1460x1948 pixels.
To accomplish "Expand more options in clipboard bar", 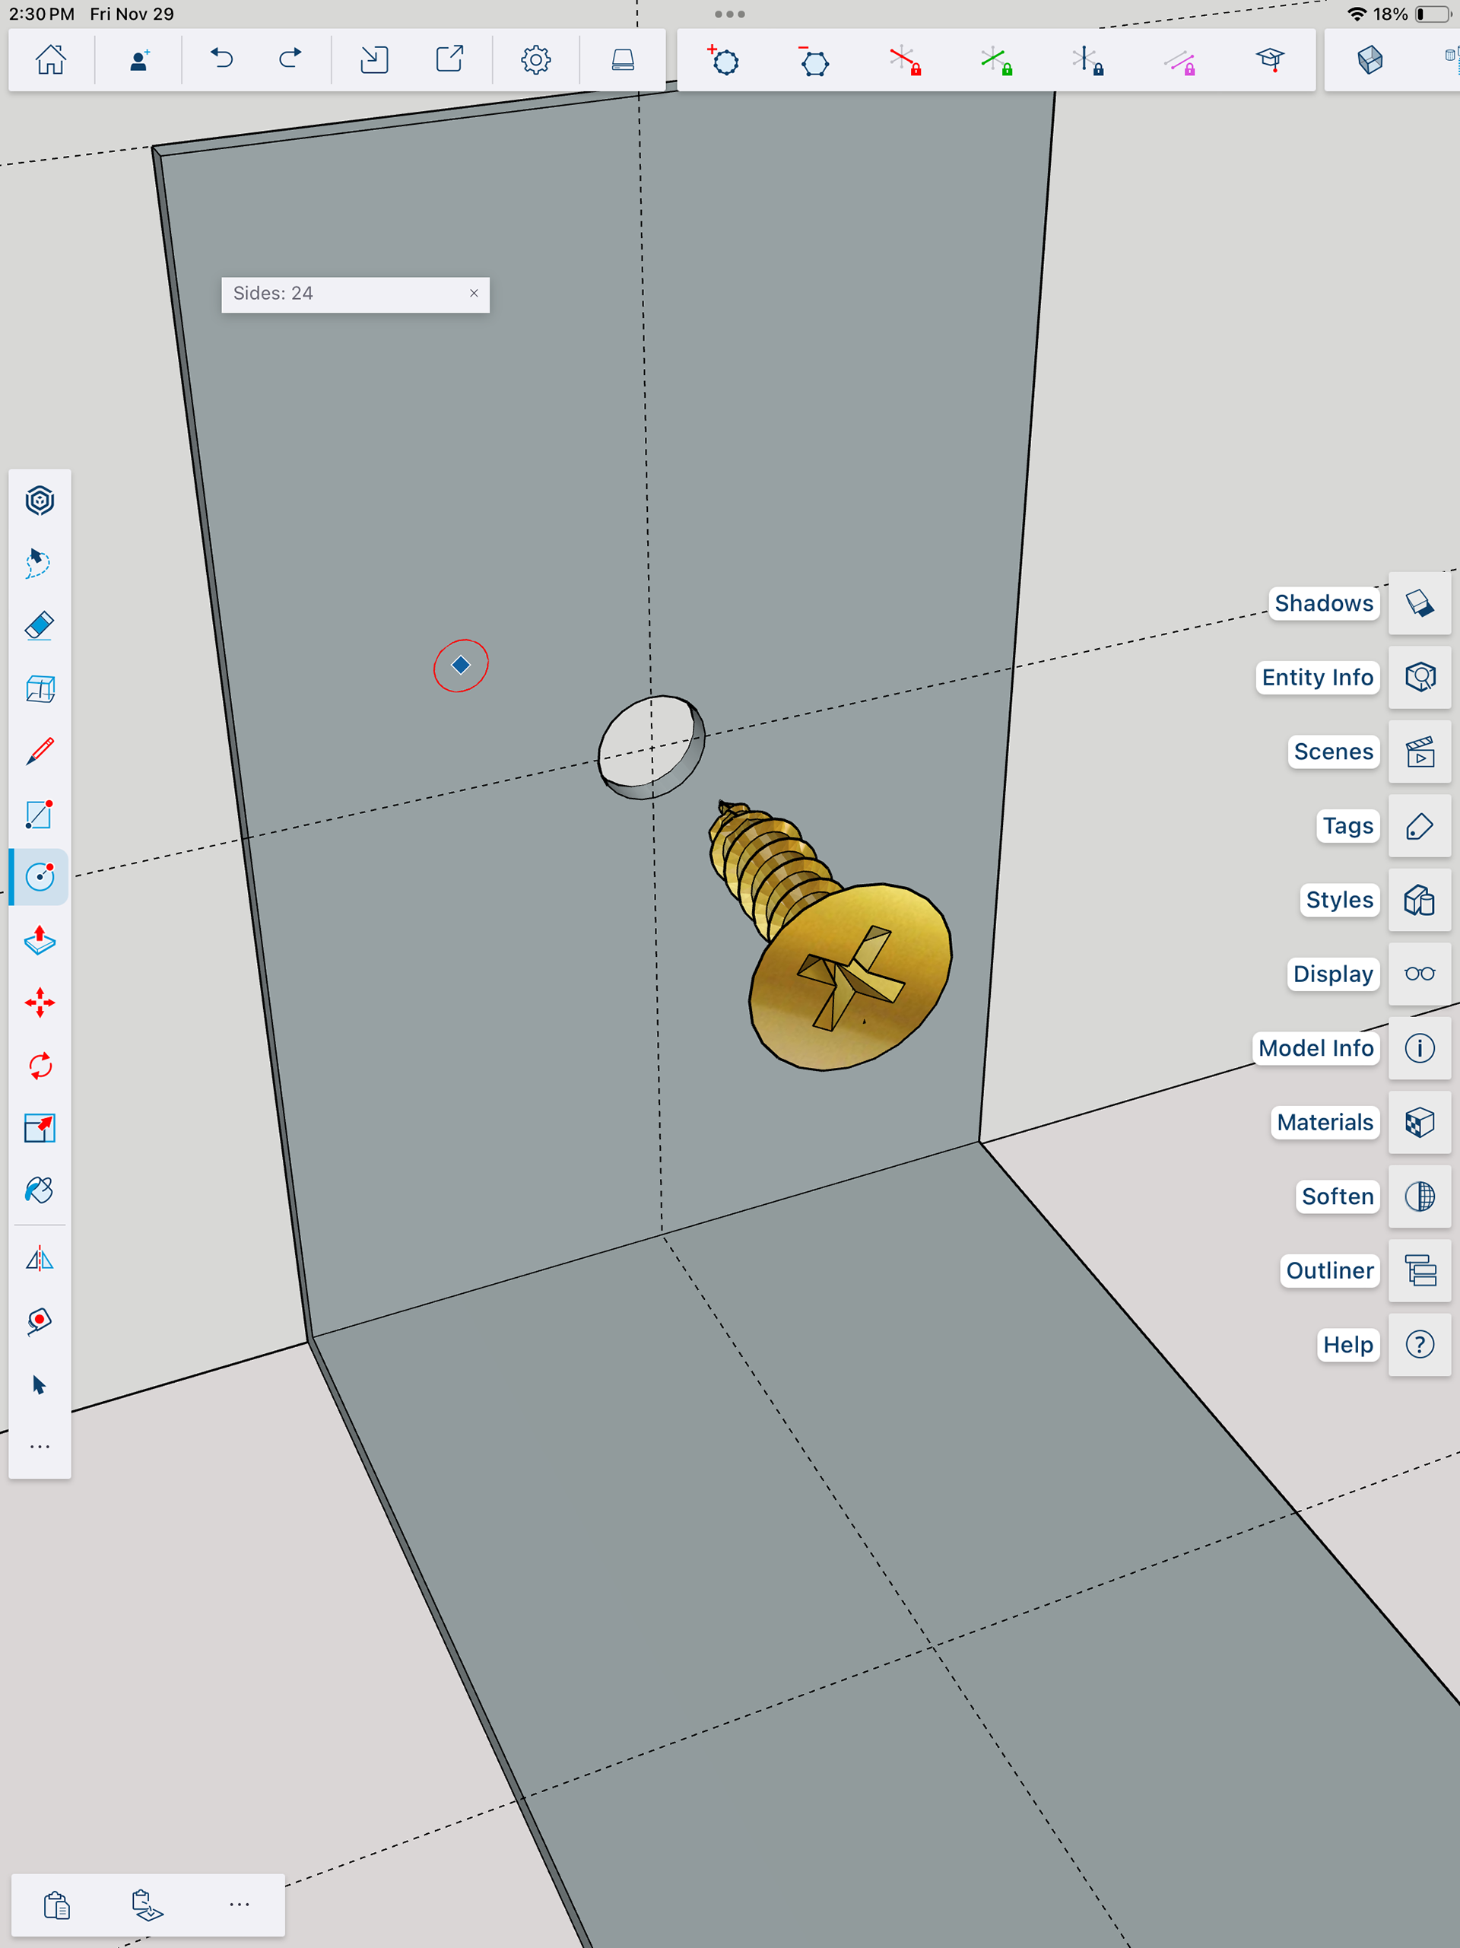I will click(239, 1904).
